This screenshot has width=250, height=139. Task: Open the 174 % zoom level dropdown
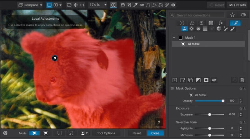coord(97,5)
